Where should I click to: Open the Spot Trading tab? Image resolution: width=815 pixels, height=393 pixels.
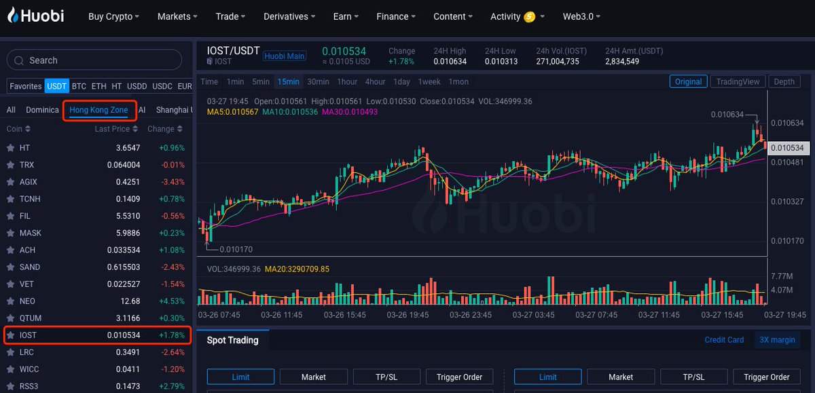pyautogui.click(x=233, y=340)
